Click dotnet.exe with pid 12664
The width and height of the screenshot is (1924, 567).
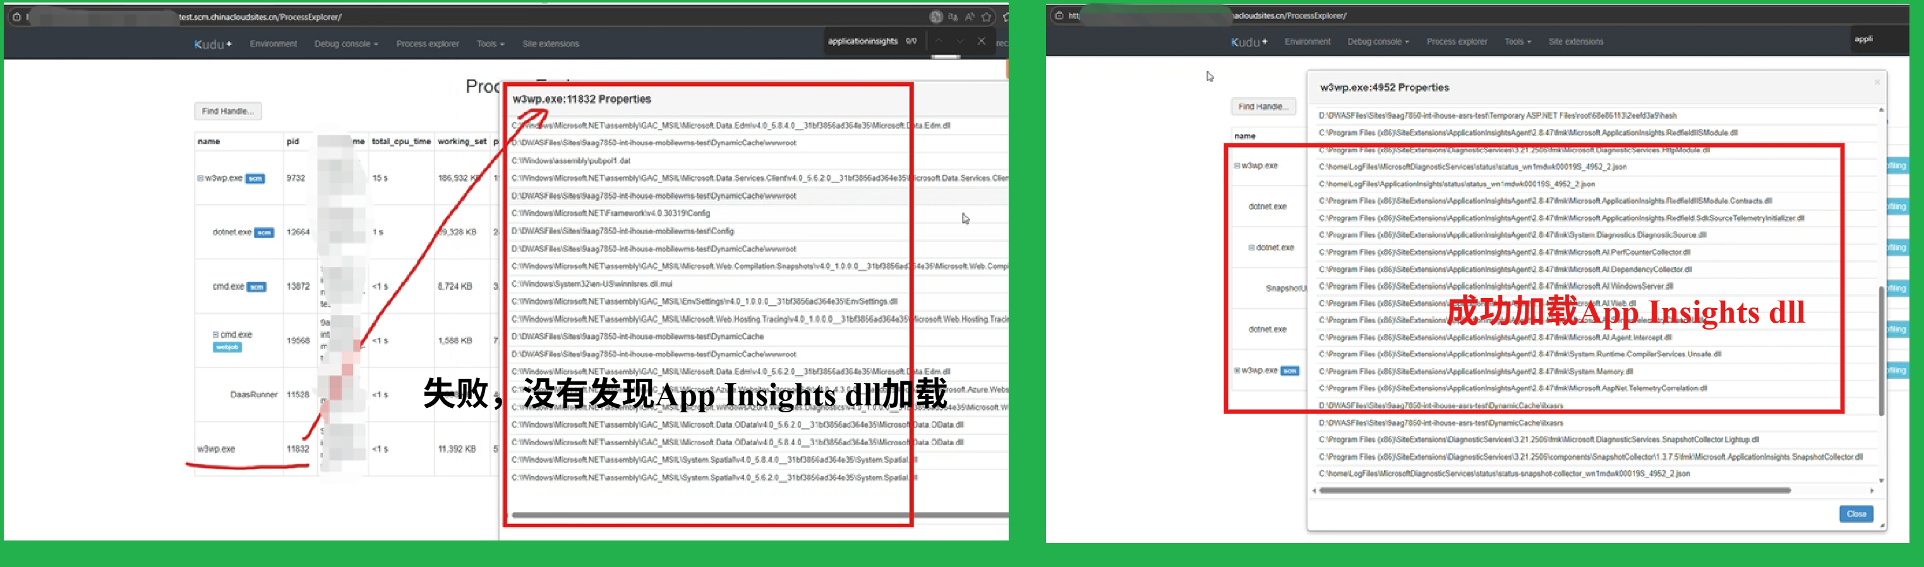click(232, 232)
